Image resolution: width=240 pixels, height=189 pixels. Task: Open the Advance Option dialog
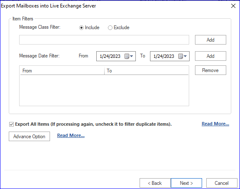click(29, 136)
